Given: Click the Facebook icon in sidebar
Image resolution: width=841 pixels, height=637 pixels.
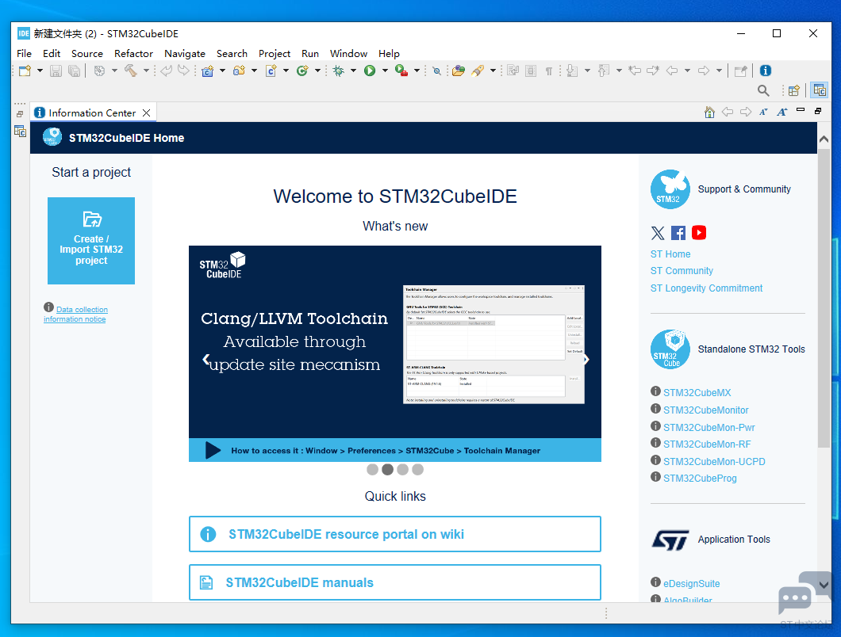Looking at the screenshot, I should [x=678, y=232].
